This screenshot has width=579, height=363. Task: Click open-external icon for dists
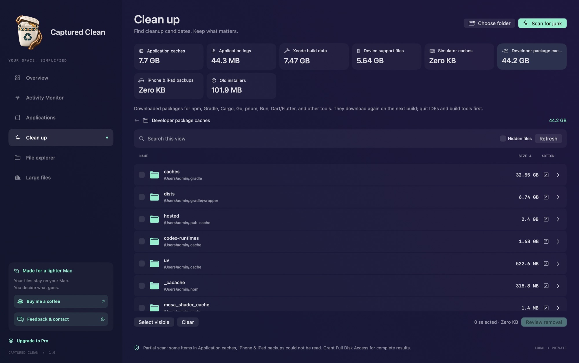coord(546,197)
